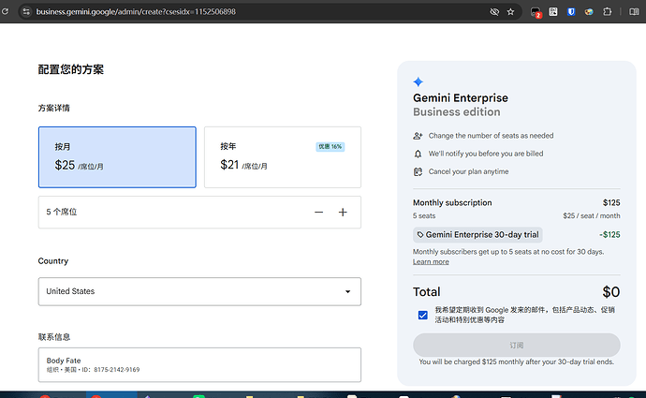Click the Gemini Enterprise 30-day trial tag
The width and height of the screenshot is (646, 398).
(477, 235)
